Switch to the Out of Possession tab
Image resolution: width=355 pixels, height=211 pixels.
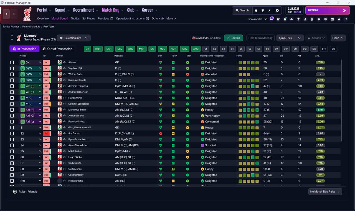[x=57, y=49]
